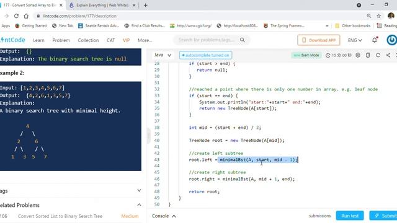The image size is (397, 223).
Task: Click the site lock icon in address bar
Action: (38, 16)
